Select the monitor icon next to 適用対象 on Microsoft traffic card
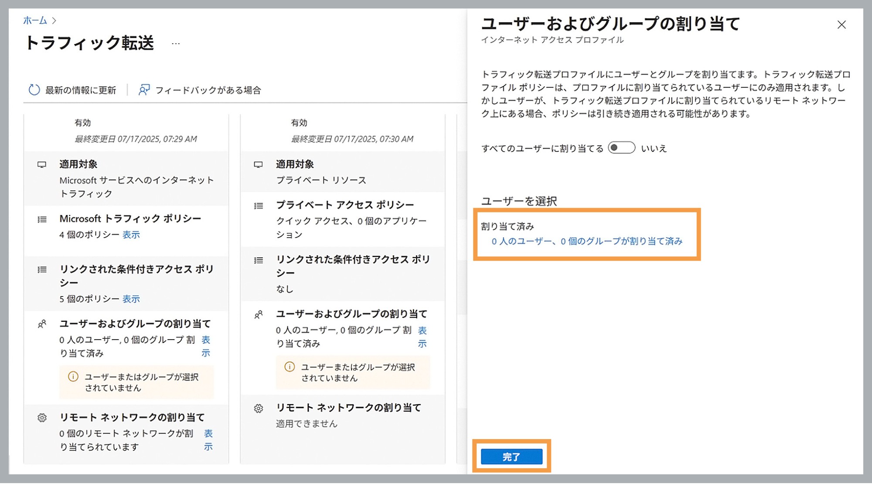The image size is (872, 484). [x=42, y=165]
